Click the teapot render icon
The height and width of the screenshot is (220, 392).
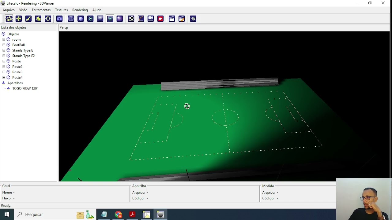pyautogui.click(x=193, y=19)
